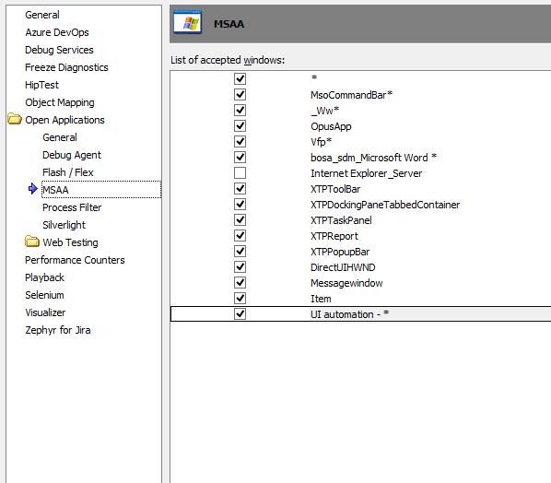Click the bosa_sdm_Microsoft Word * text
Screen dimensions: 551x483
[x=373, y=158]
